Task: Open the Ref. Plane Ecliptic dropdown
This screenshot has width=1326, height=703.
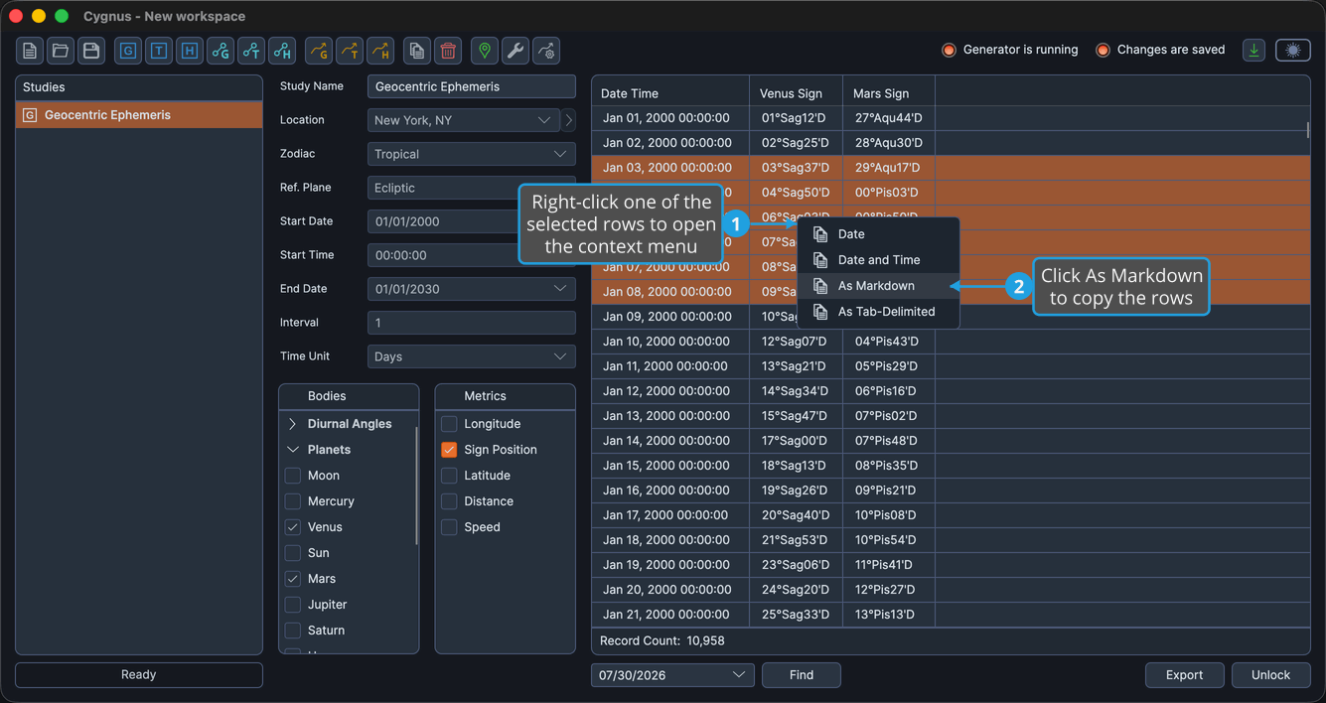Action: pyautogui.click(x=472, y=188)
